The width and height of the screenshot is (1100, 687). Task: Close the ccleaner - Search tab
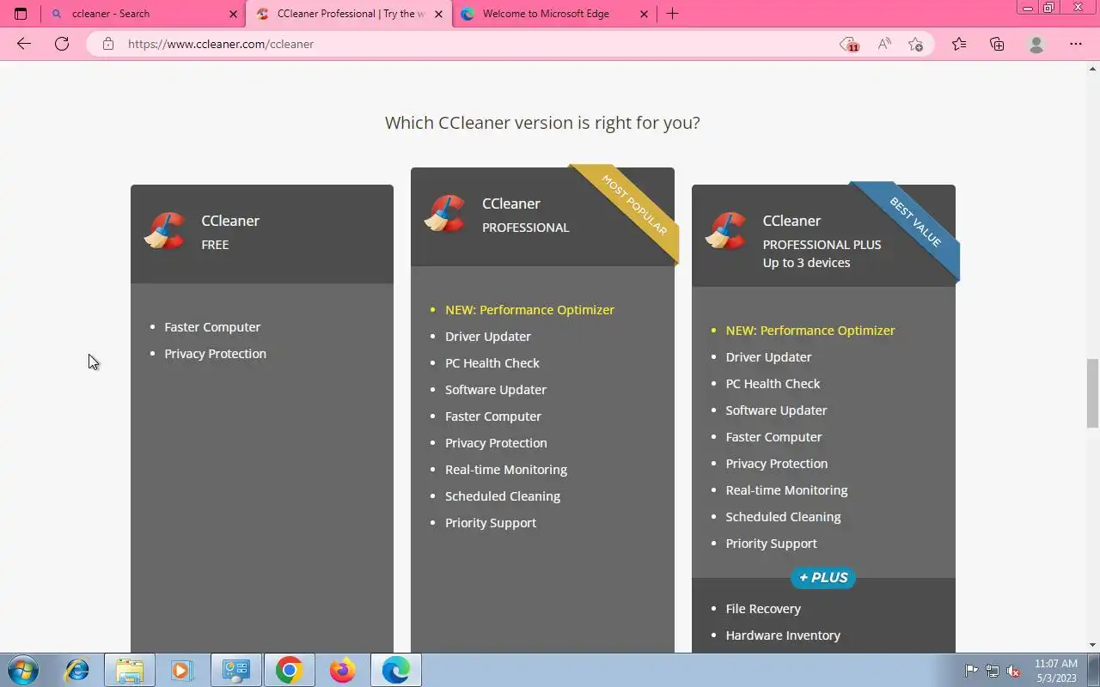(x=233, y=14)
